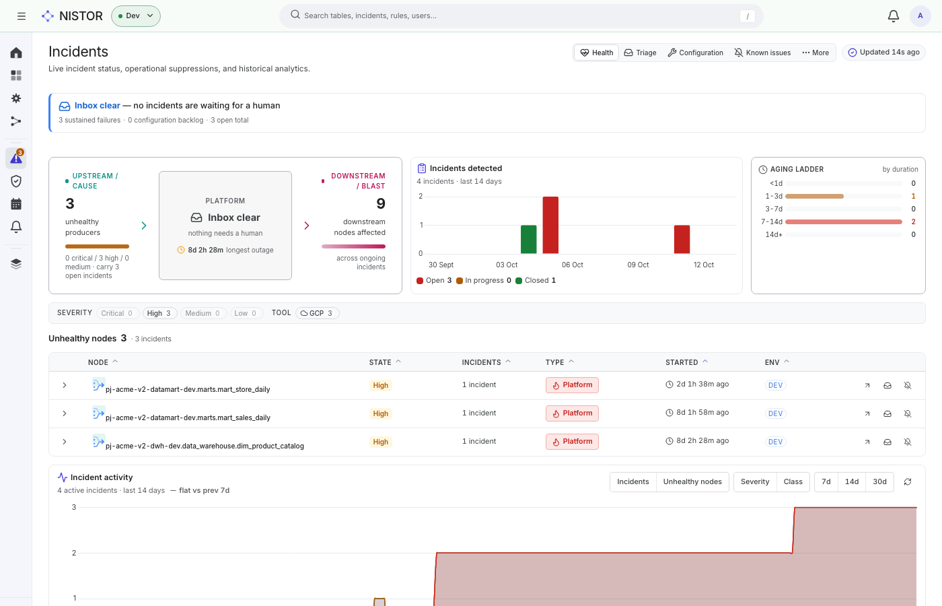This screenshot has width=942, height=606.
Task: Open the Incidents sidebar icon with badge
Action: 16,158
